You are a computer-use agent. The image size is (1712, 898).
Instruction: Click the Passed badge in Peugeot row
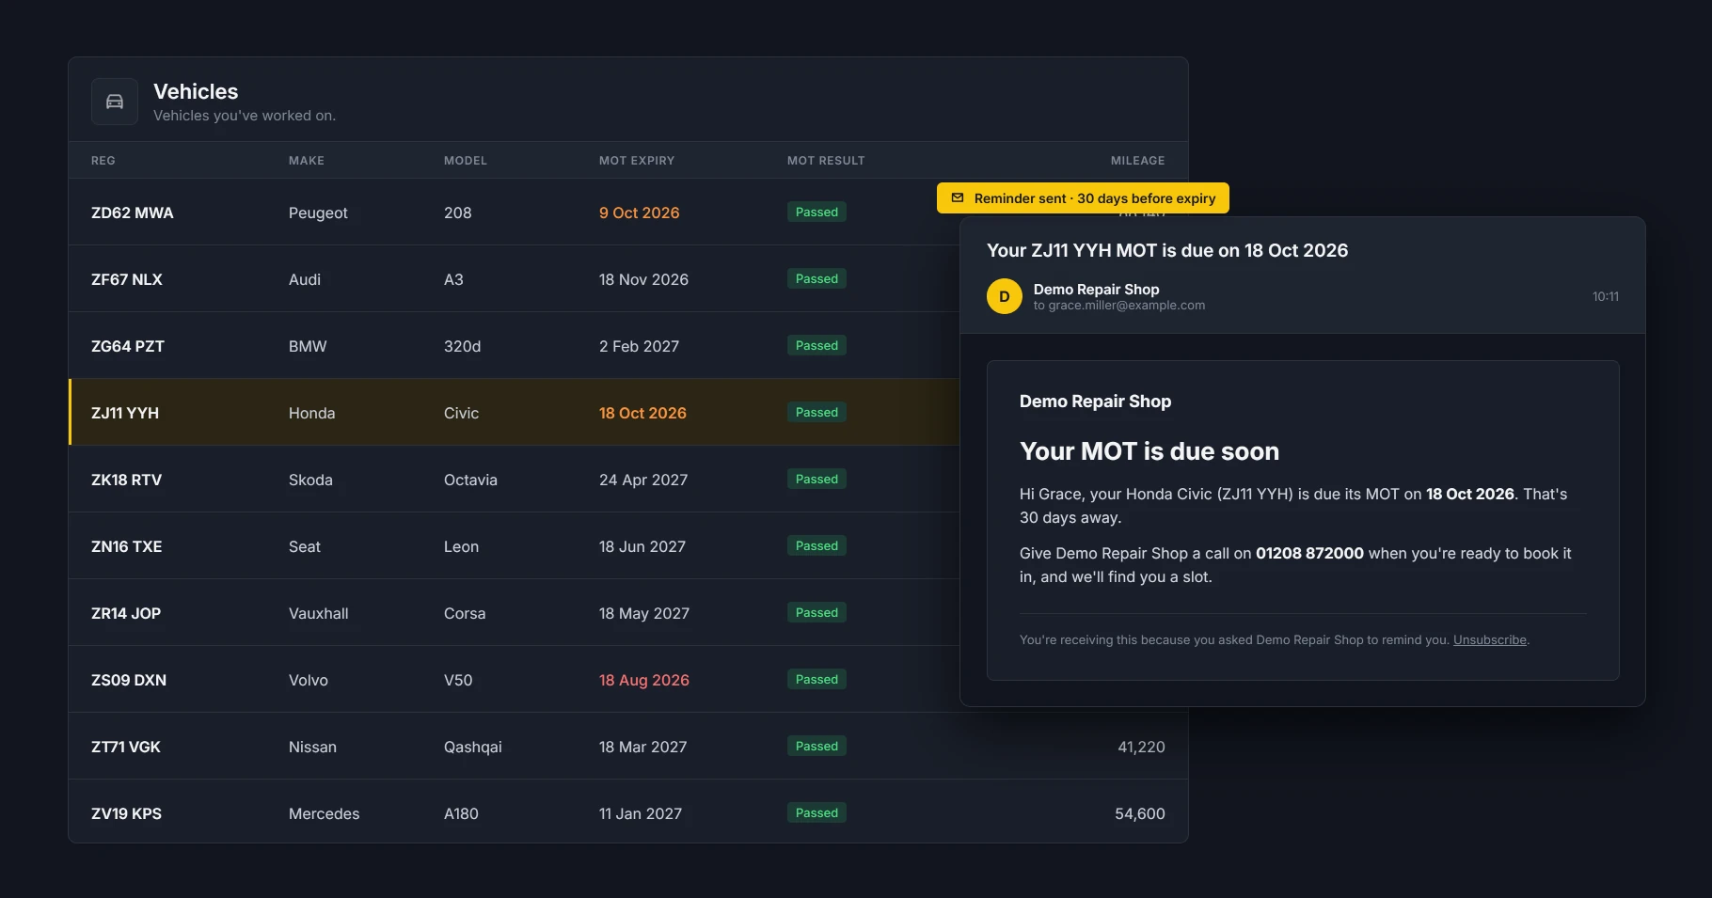[816, 212]
